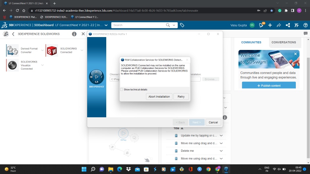Open the chat bubble icon on the right edge
This screenshot has height=174, width=310.
[305, 34]
